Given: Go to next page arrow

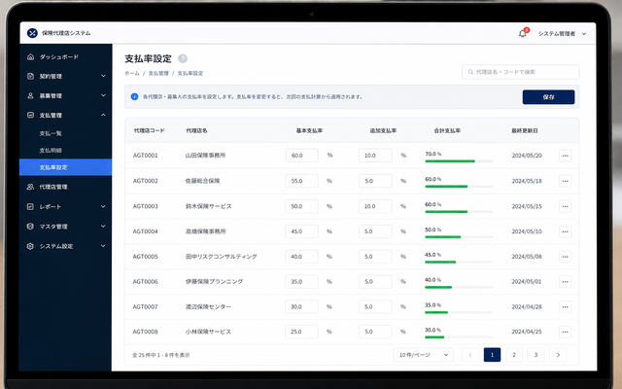Looking at the screenshot, I should click(558, 355).
